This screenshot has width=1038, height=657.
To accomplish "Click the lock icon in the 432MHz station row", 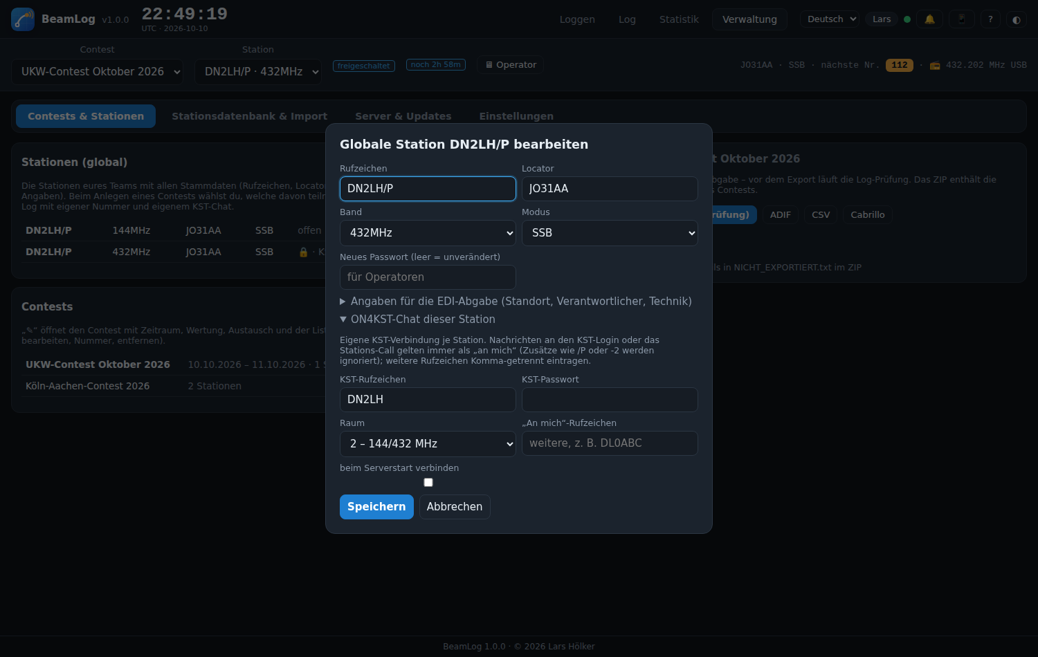I will point(303,252).
